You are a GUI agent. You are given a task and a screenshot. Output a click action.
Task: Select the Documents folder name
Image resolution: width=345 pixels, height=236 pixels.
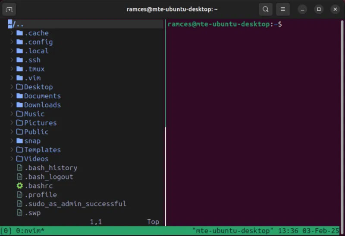click(42, 96)
